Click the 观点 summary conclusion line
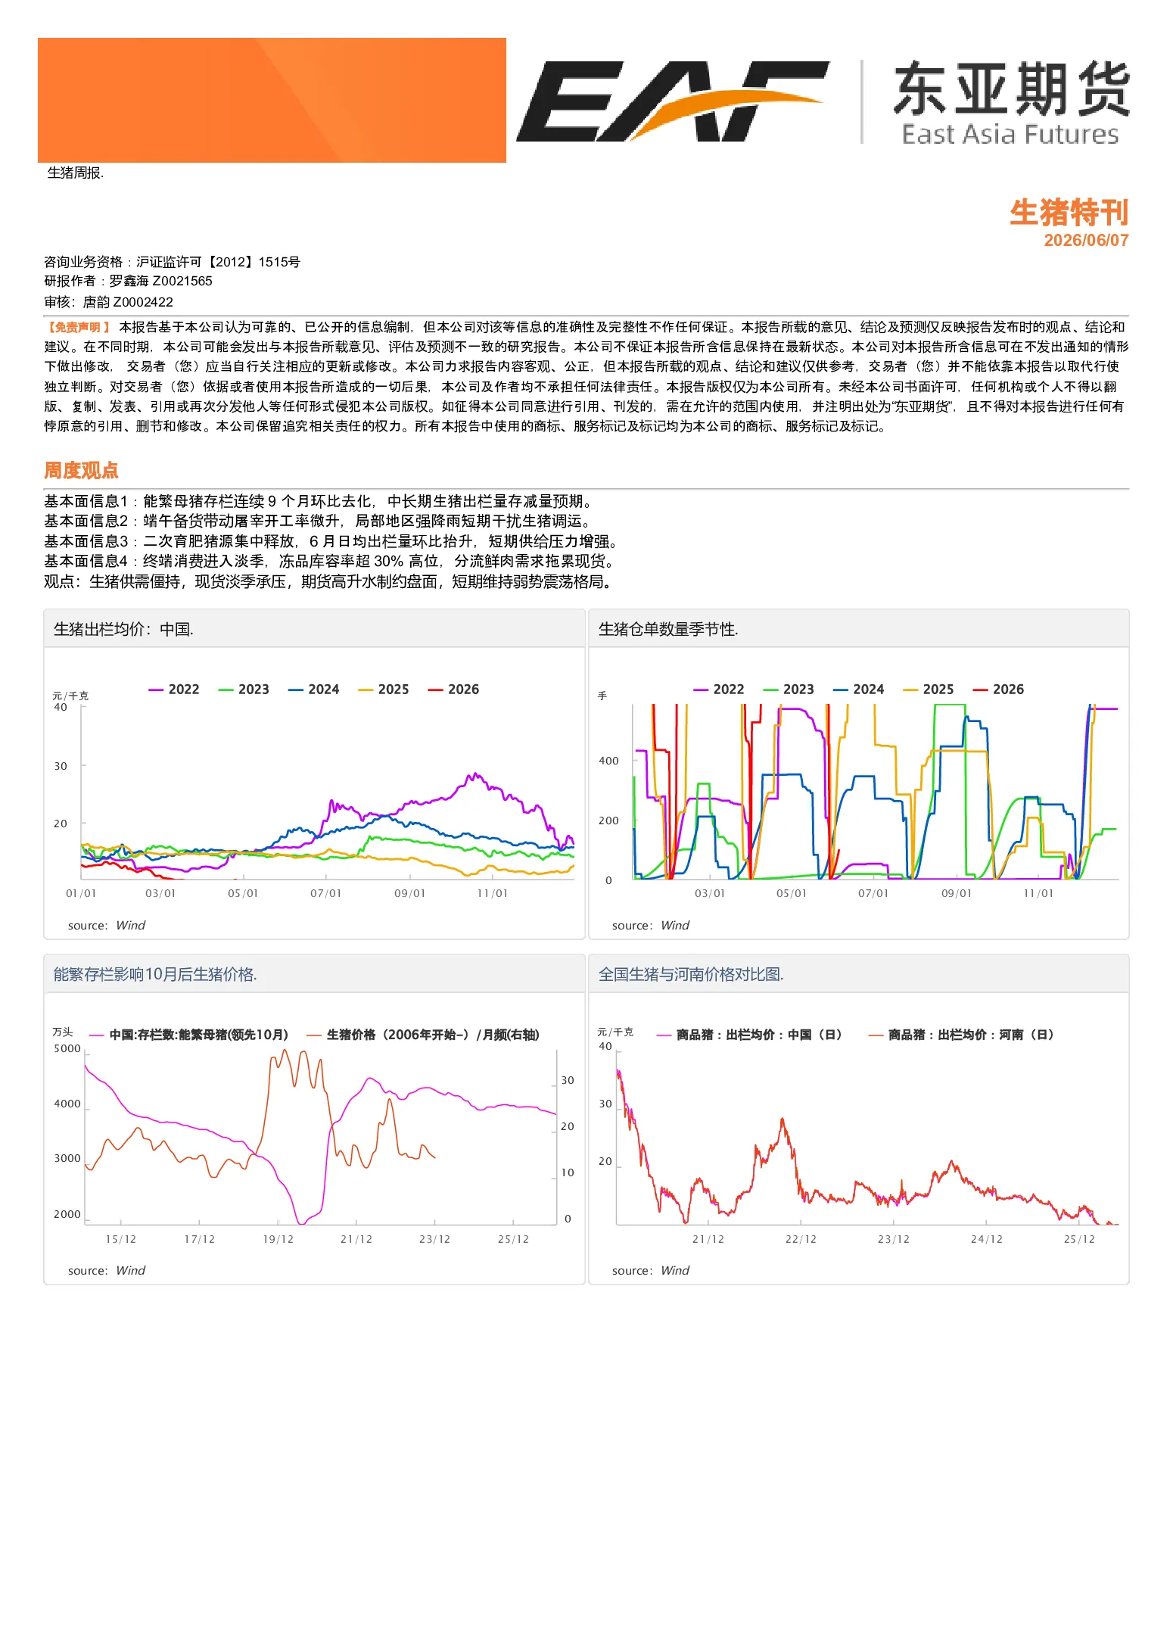The image size is (1173, 1644). [329, 581]
